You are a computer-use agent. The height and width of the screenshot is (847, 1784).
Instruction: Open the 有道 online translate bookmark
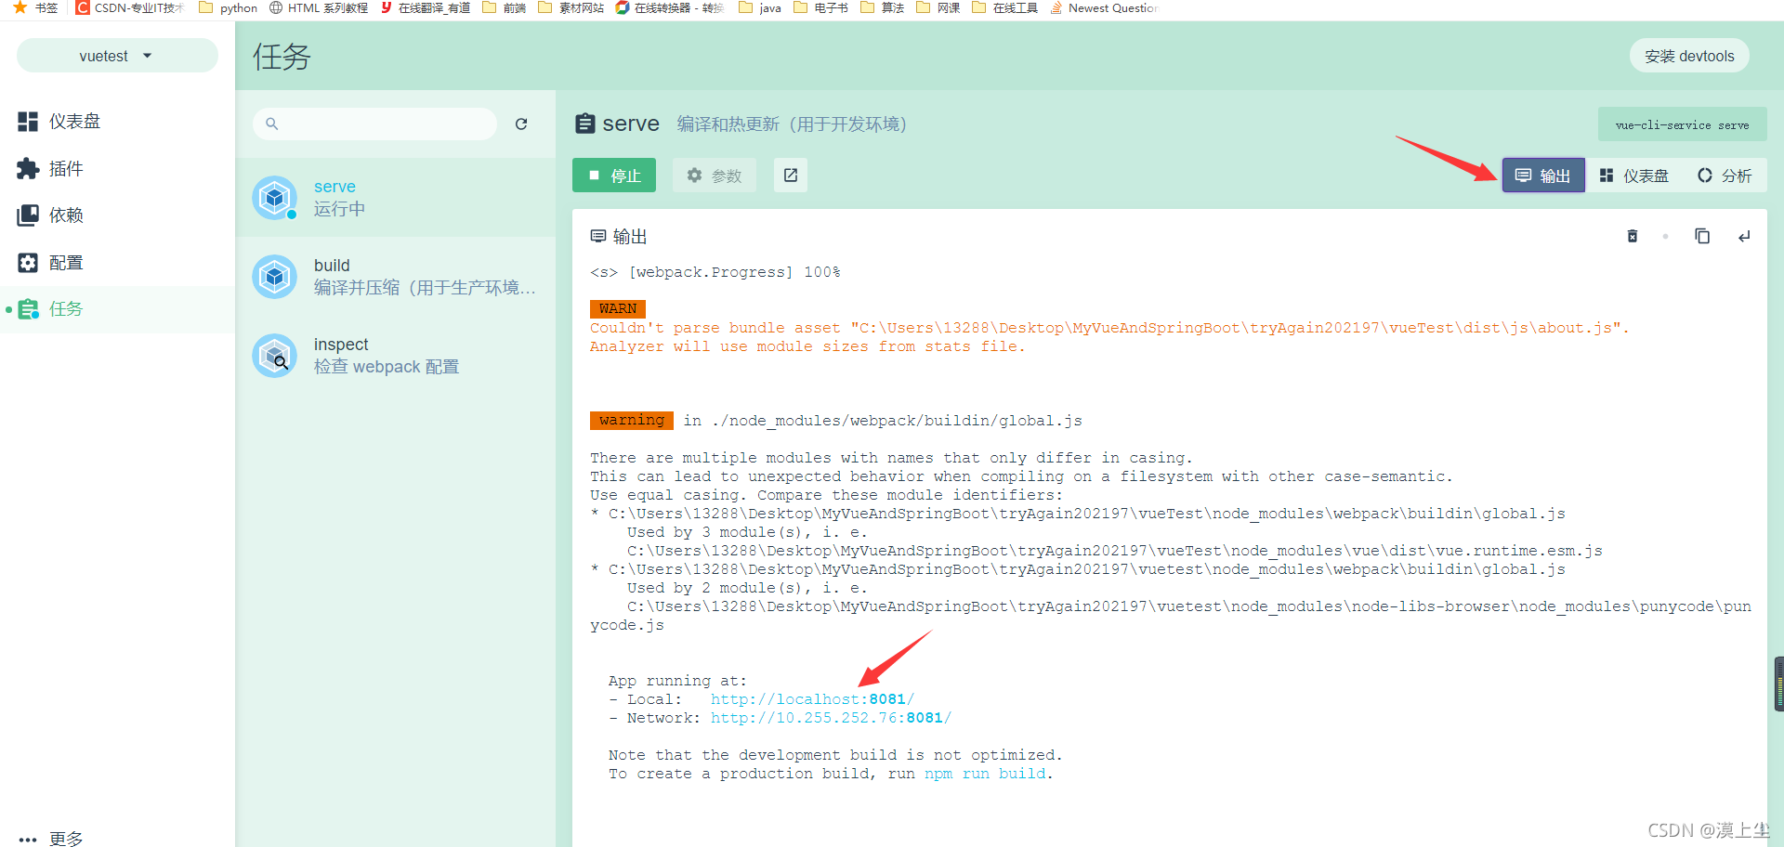(x=426, y=7)
